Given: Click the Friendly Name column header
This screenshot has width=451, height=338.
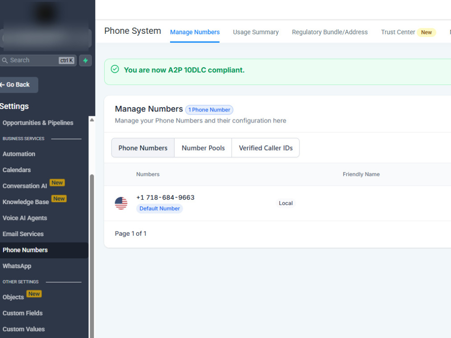Looking at the screenshot, I should click(361, 174).
